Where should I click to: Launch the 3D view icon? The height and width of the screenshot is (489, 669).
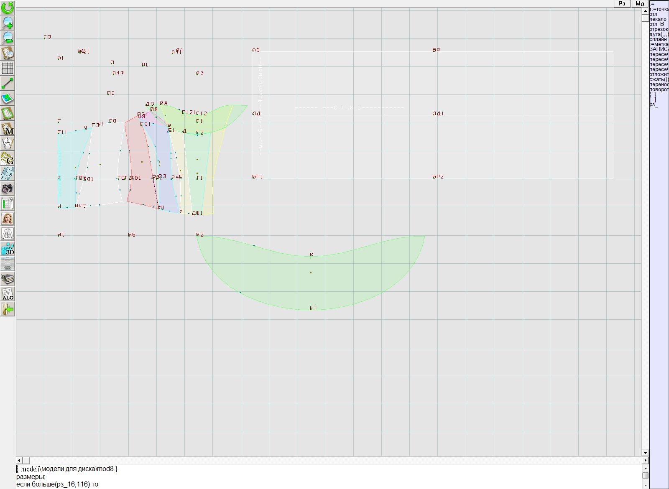coord(8,249)
